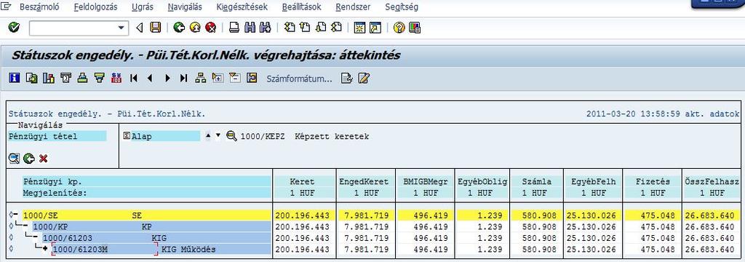The height and width of the screenshot is (262, 745).
Task: Go to previous page icon
Action: point(305,28)
